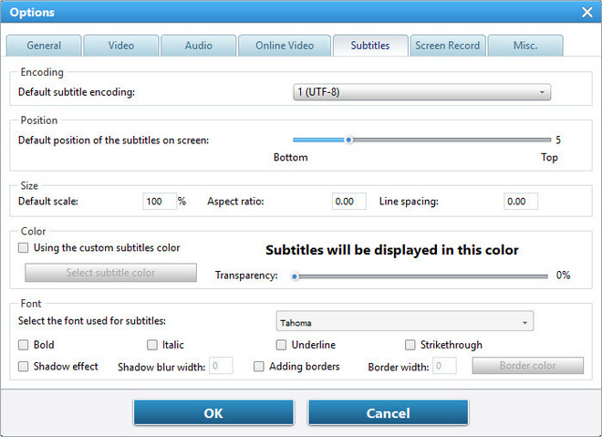The width and height of the screenshot is (602, 437).
Task: Enable using the custom subtitles color
Action: (x=24, y=248)
